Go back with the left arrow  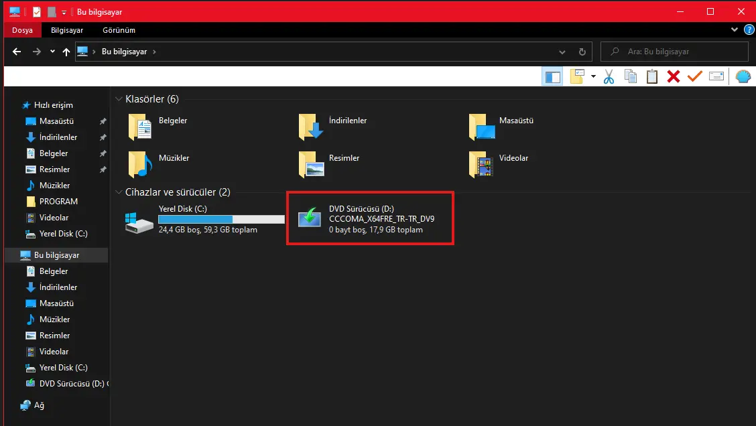coord(17,52)
